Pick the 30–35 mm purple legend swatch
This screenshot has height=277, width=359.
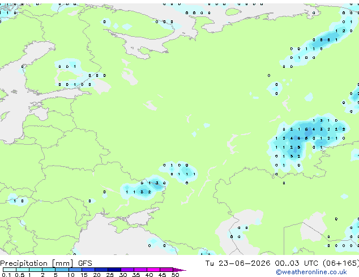127,270
